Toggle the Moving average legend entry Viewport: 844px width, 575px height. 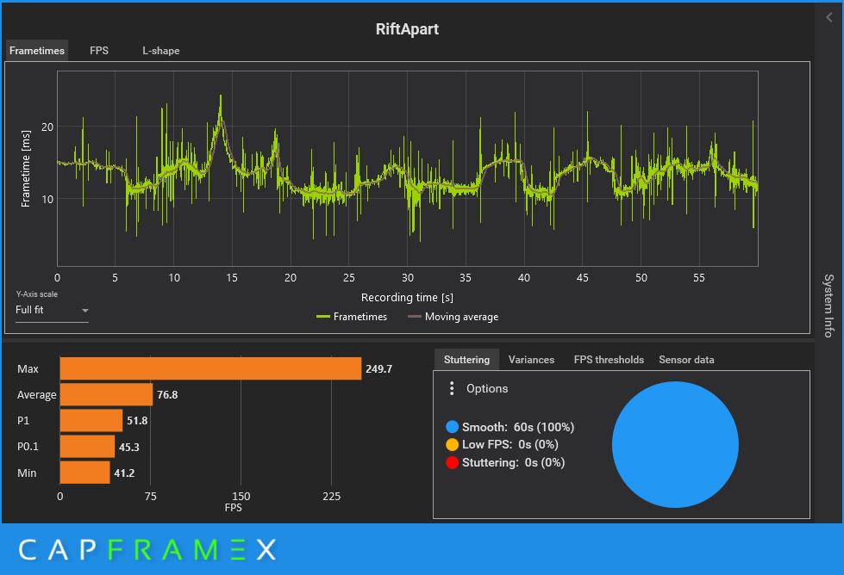[453, 317]
